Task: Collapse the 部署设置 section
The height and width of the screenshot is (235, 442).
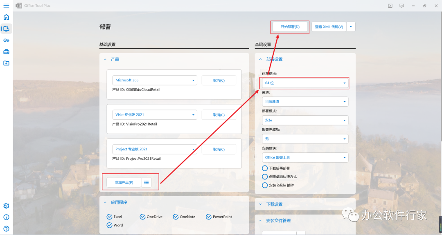Action: point(260,59)
